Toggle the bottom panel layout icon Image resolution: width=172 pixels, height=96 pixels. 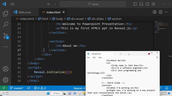point(141,4)
